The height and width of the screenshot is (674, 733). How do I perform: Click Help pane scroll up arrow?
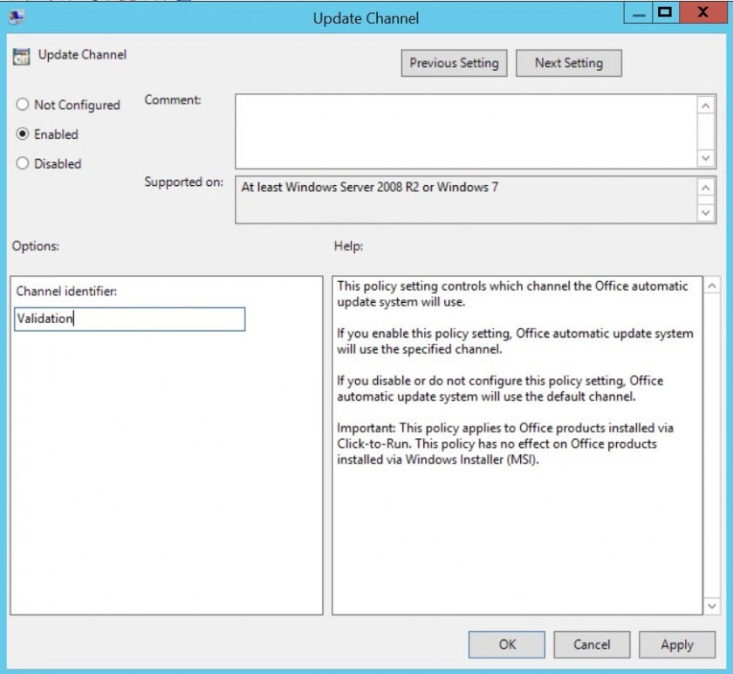711,285
